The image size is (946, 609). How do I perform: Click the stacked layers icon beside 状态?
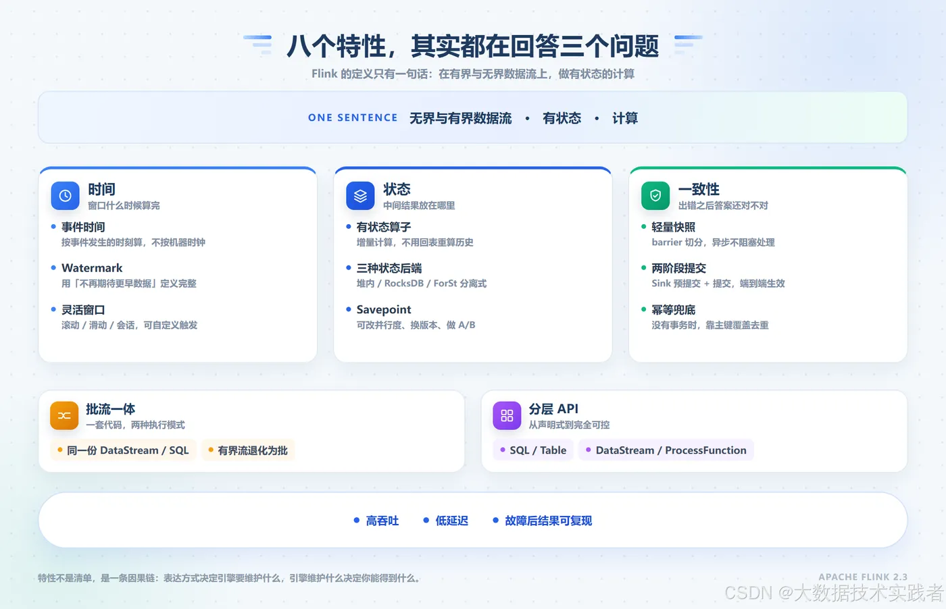tap(360, 196)
